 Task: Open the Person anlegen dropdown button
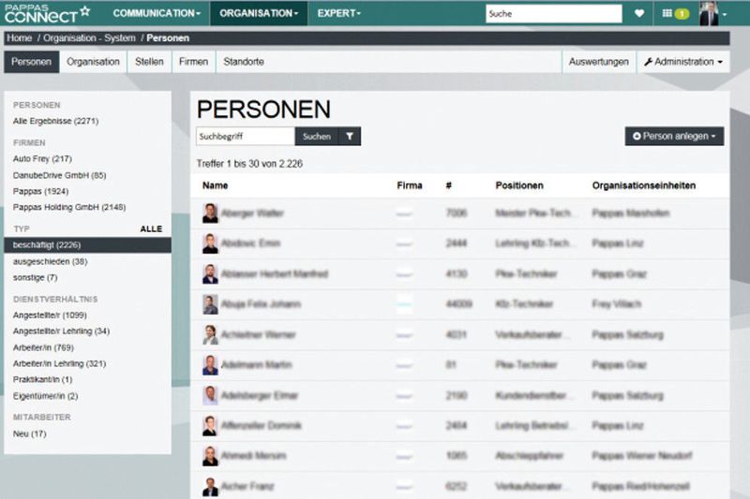point(674,136)
